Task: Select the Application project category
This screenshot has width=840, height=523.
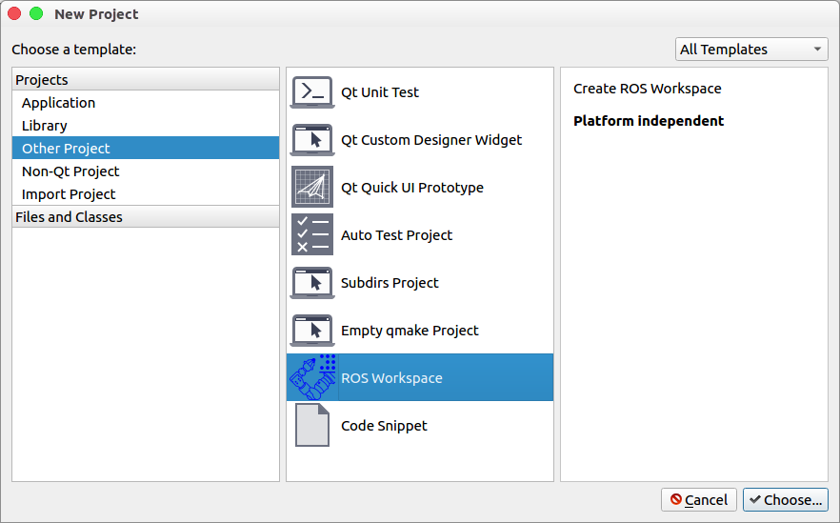Action: [x=59, y=103]
